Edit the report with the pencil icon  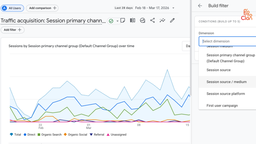point(172,20)
